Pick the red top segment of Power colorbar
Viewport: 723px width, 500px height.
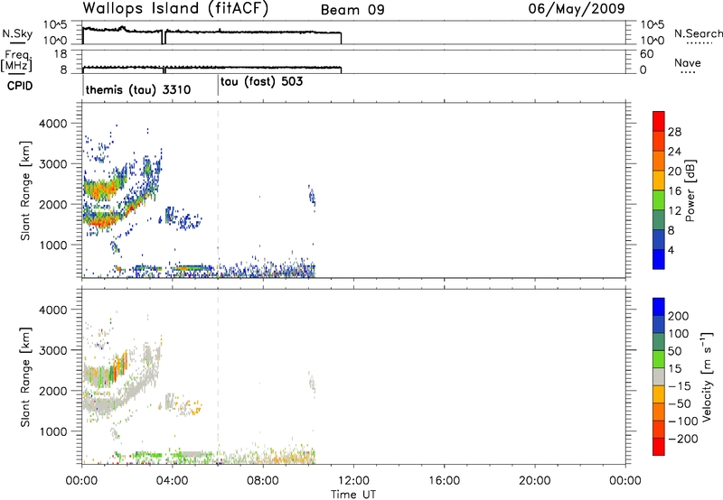659,121
